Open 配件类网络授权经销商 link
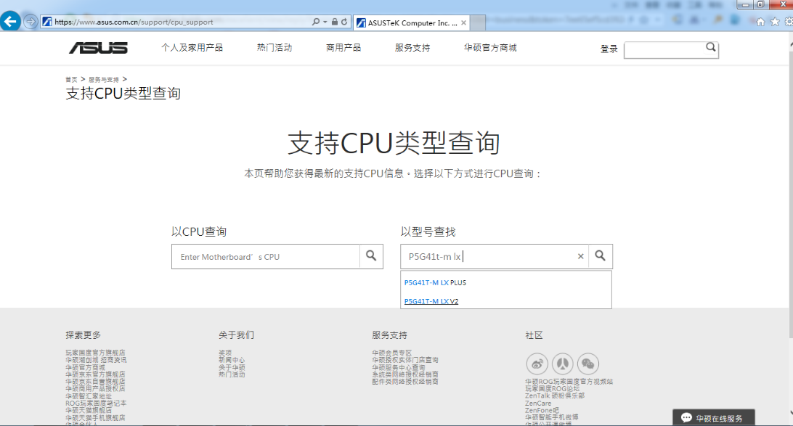793x426 pixels. pyautogui.click(x=405, y=382)
